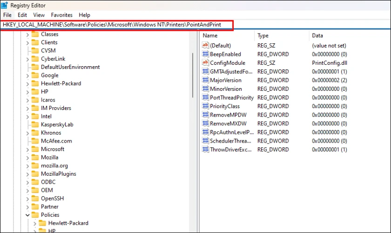Expand the Classes key

[x=27, y=34]
